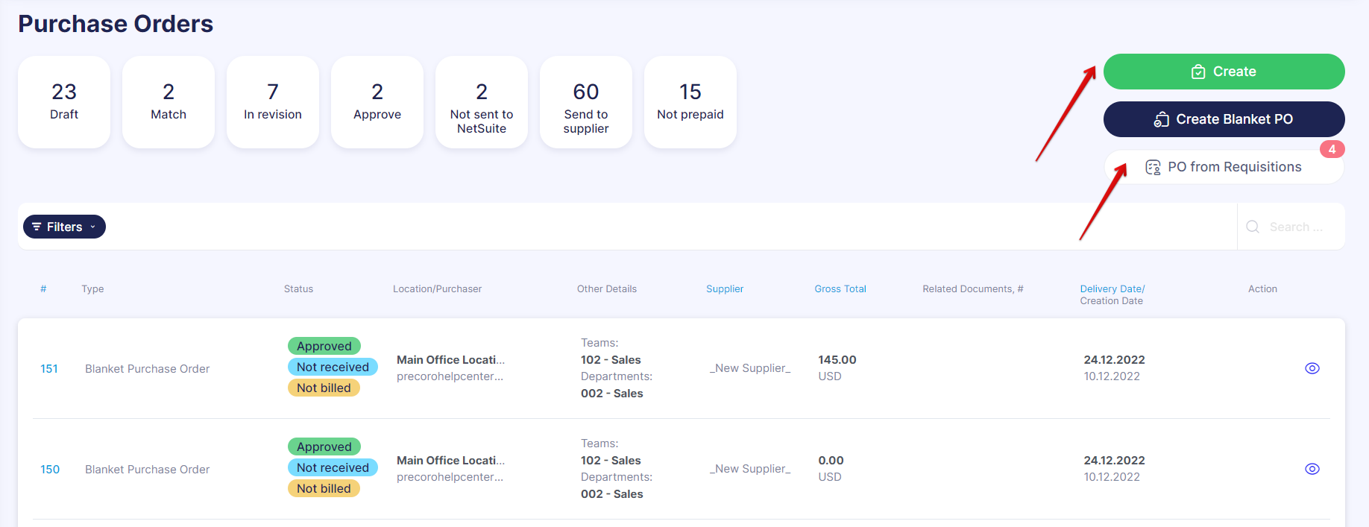Sort by Supplier column header
Screen dimensions: 1369x527
725,289
